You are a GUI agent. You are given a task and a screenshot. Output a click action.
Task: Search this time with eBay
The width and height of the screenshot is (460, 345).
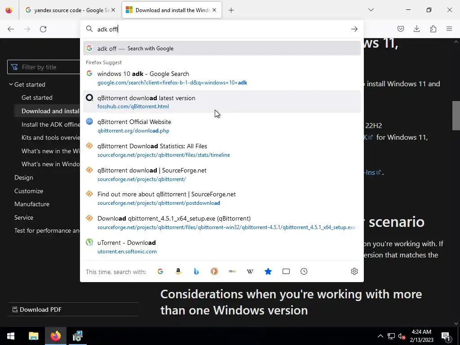click(x=232, y=271)
